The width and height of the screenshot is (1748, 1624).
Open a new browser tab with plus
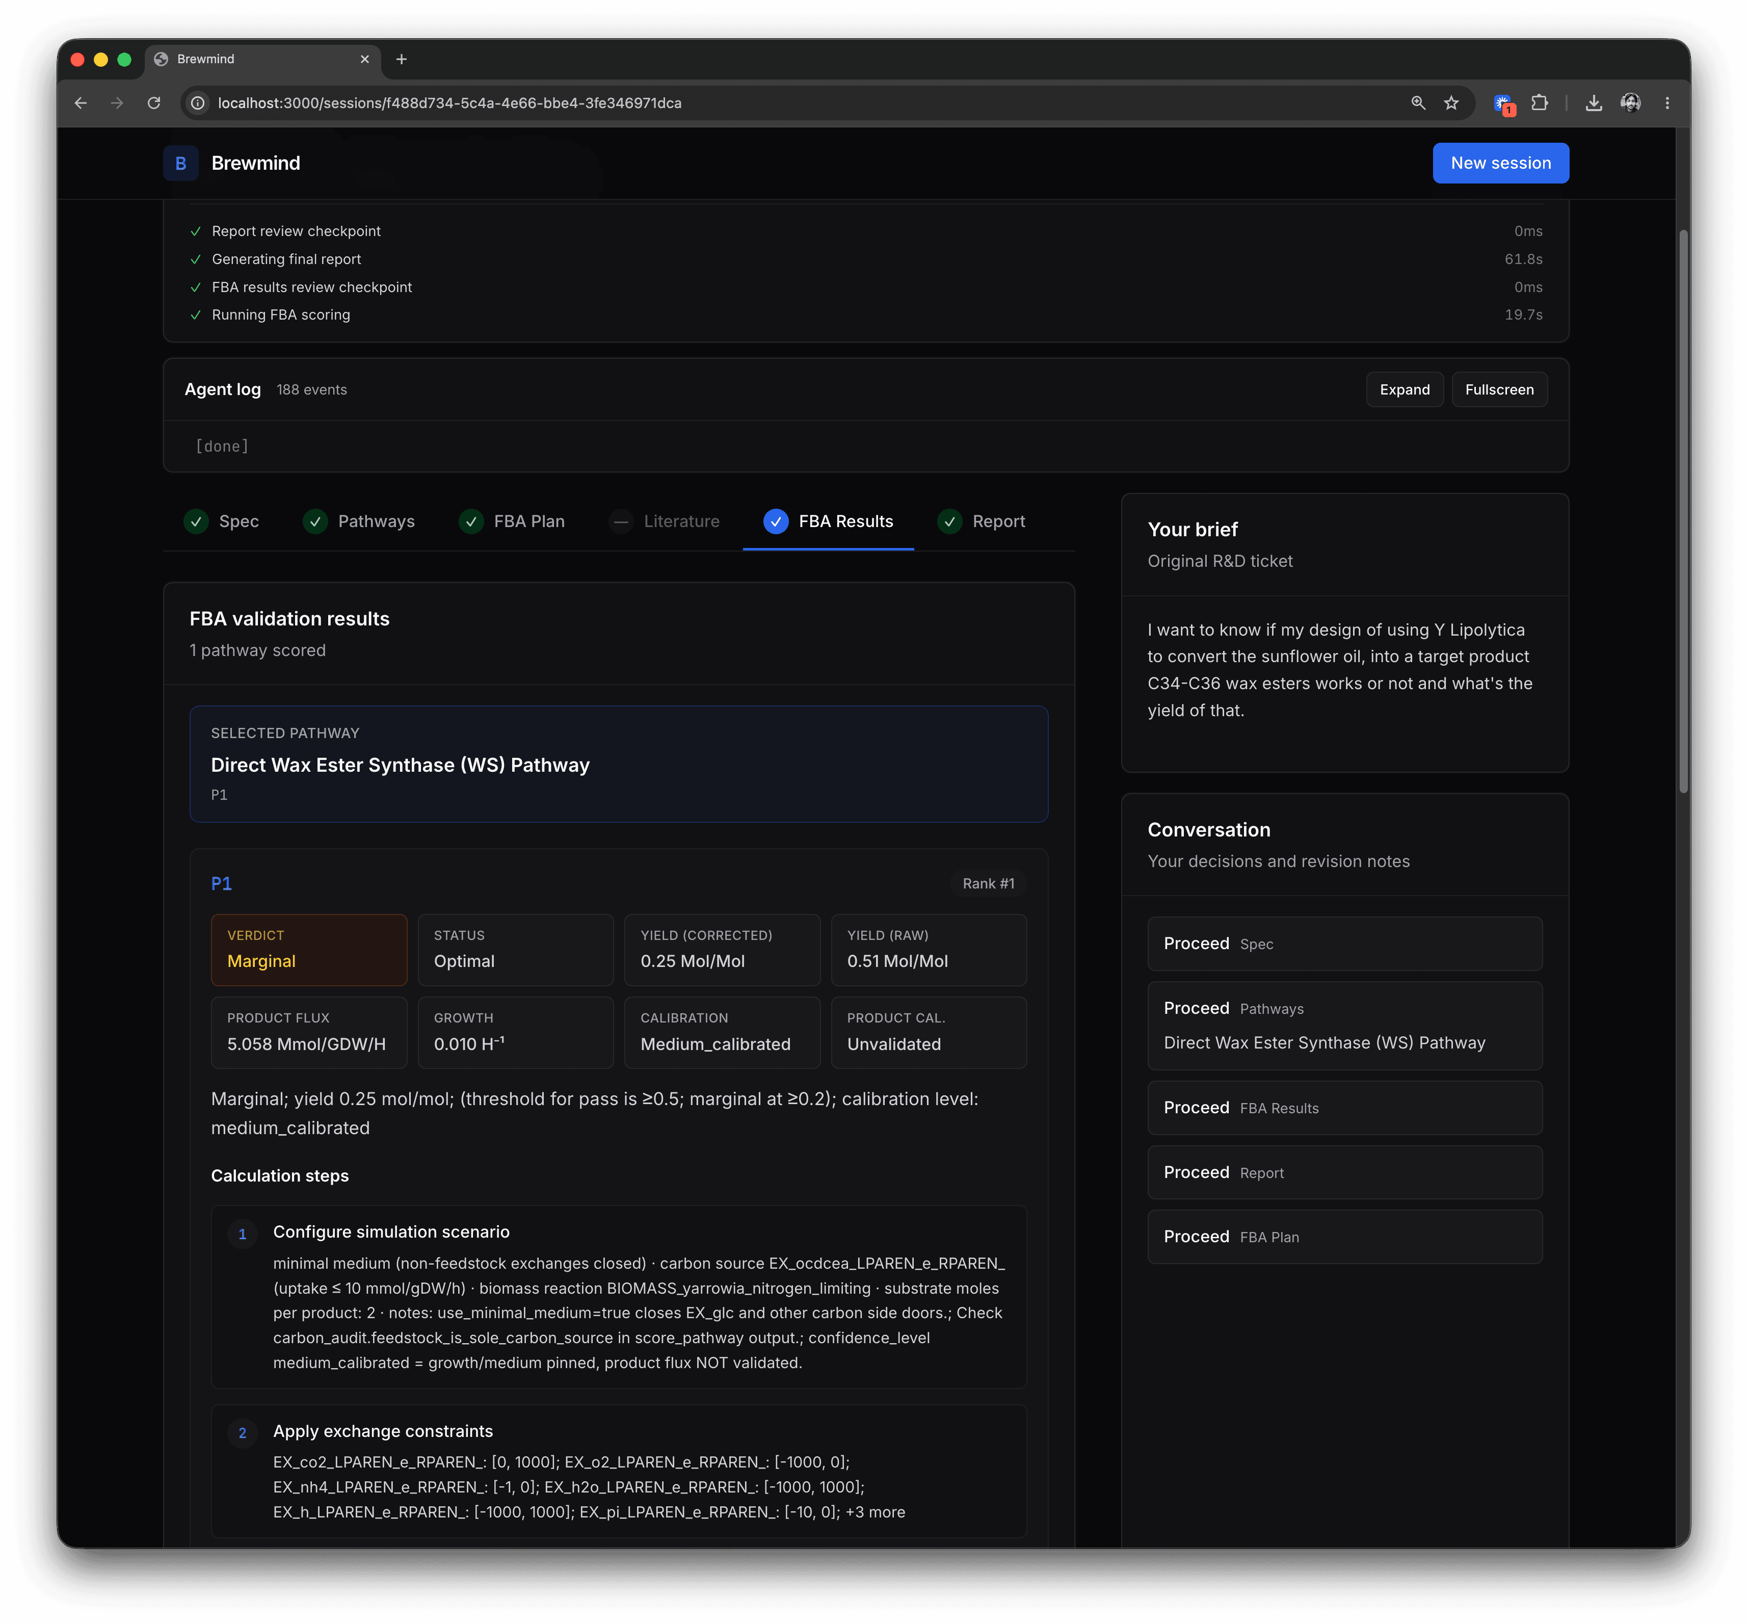coord(402,59)
